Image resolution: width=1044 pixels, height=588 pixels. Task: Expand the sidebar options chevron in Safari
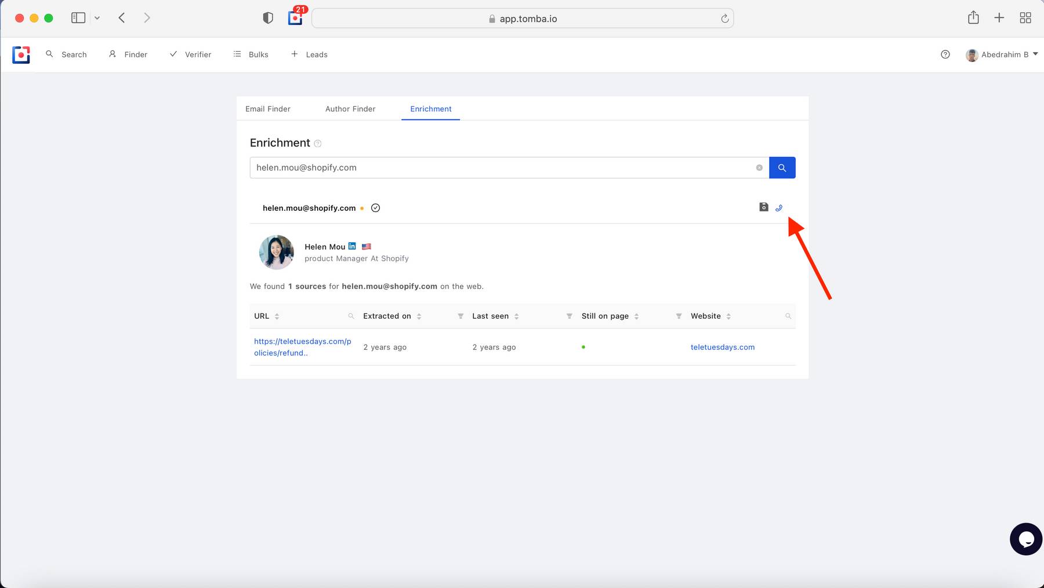click(97, 18)
